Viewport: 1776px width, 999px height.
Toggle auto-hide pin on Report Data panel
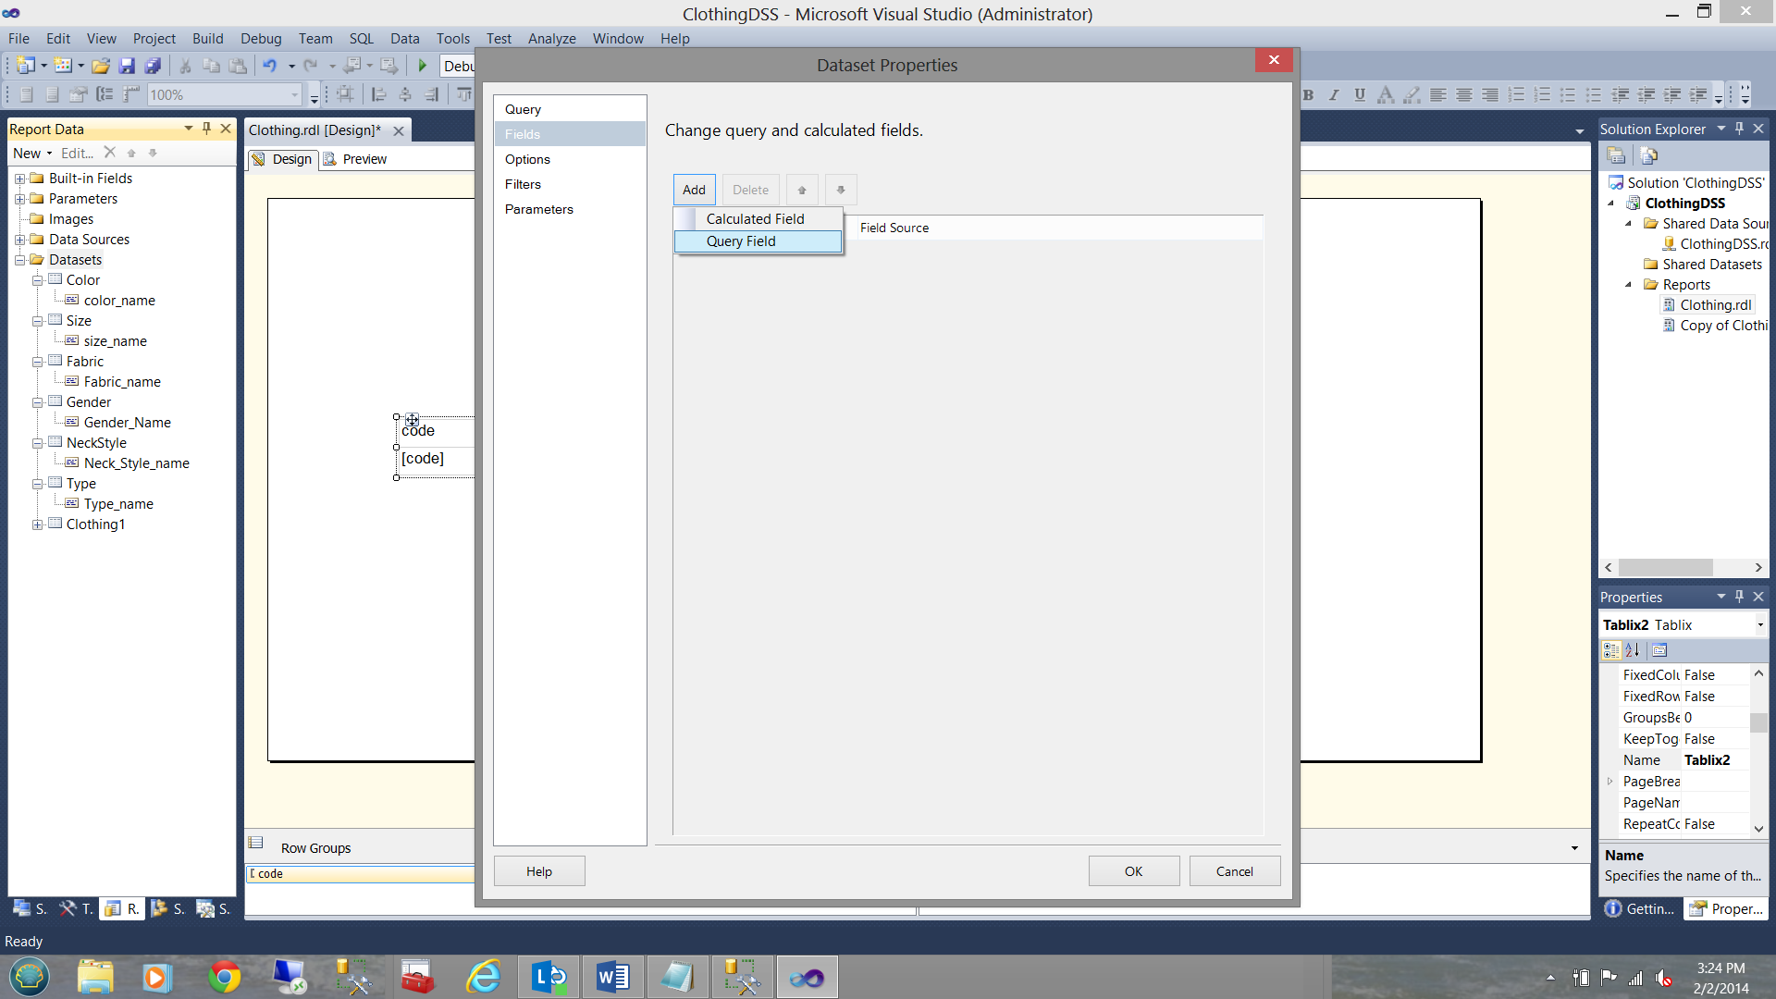coord(206,129)
